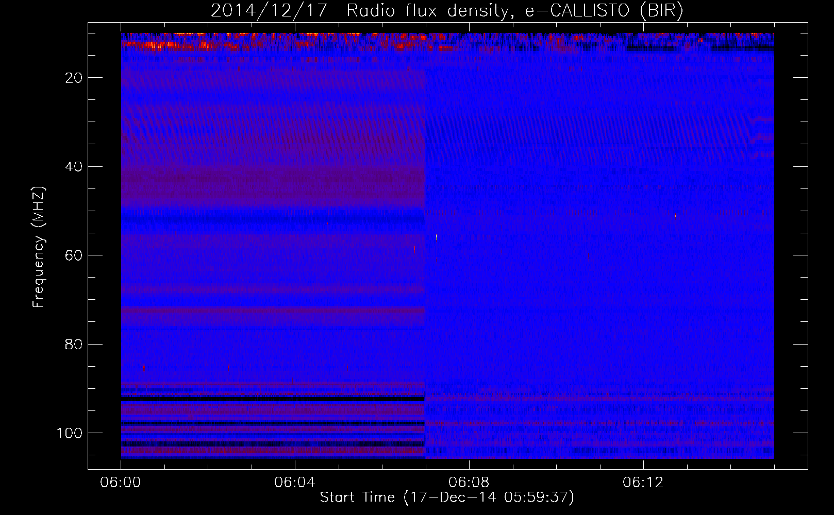This screenshot has width=834, height=515.
Task: Click the '06:00' time tick label
Action: click(x=121, y=483)
